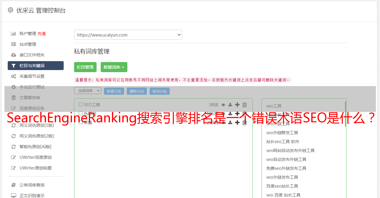The image size is (380, 198).
Task: Download the 采集 word library
Action: click(230, 122)
